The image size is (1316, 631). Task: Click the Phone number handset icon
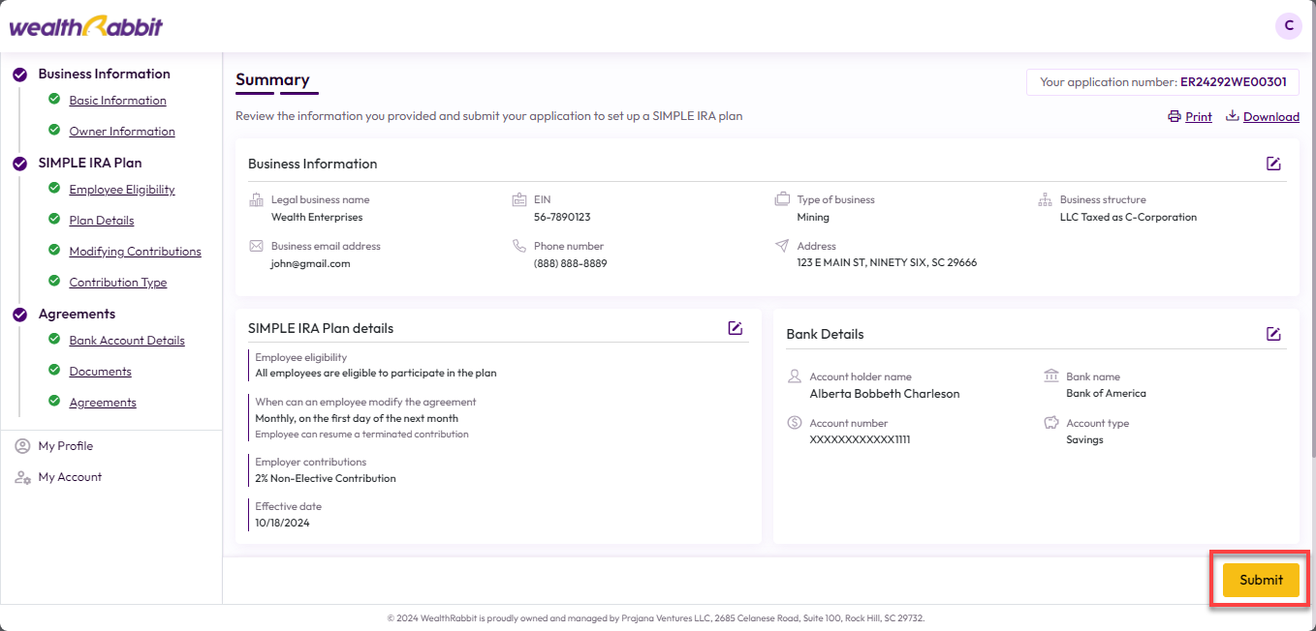(x=519, y=246)
